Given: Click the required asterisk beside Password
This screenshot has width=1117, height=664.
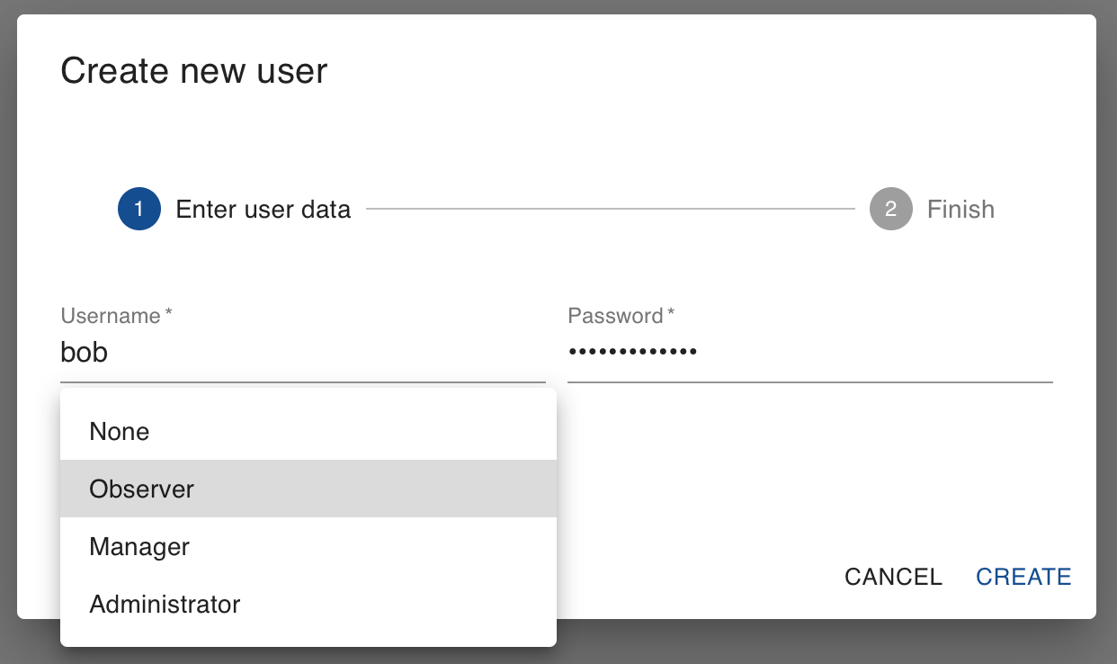Looking at the screenshot, I should pyautogui.click(x=671, y=313).
